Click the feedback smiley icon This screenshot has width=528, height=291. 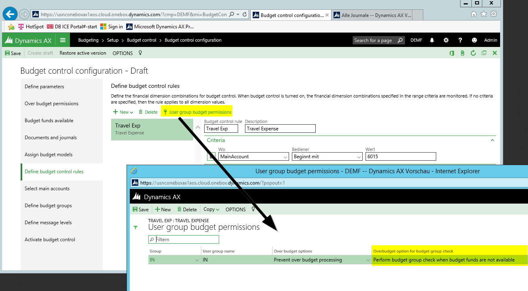point(474,40)
